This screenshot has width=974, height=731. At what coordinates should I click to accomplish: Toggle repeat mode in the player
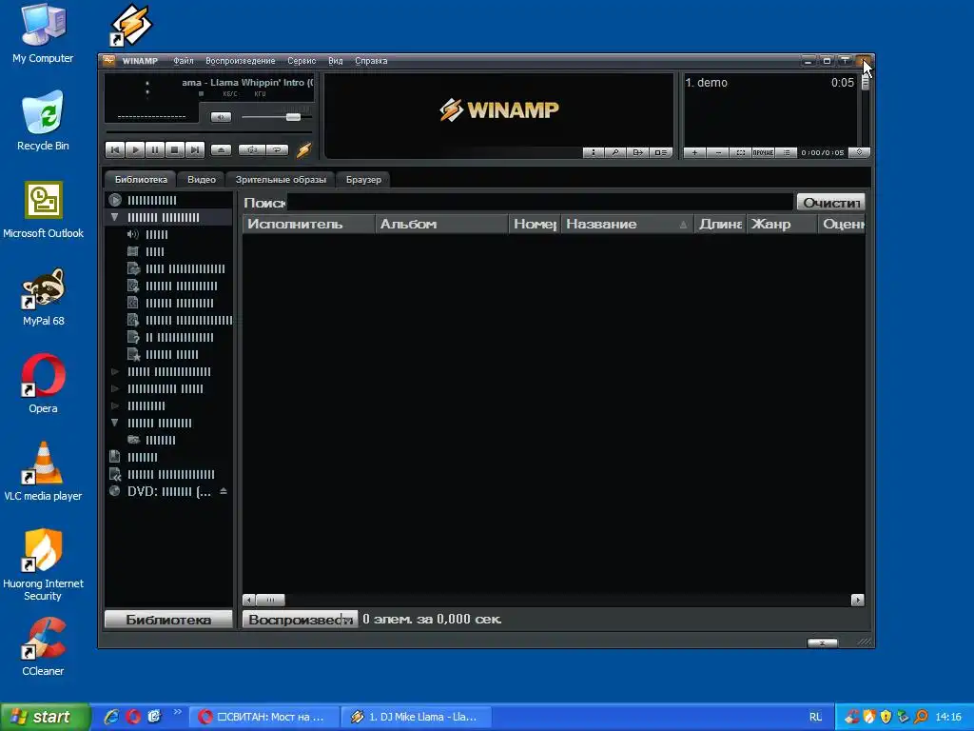click(277, 149)
